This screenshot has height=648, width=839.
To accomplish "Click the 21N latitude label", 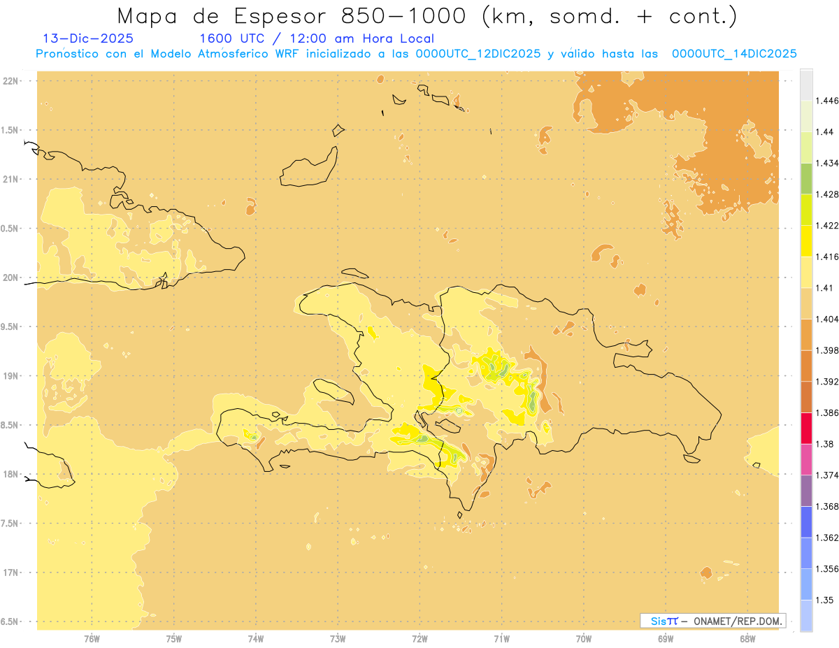I will click(x=10, y=179).
